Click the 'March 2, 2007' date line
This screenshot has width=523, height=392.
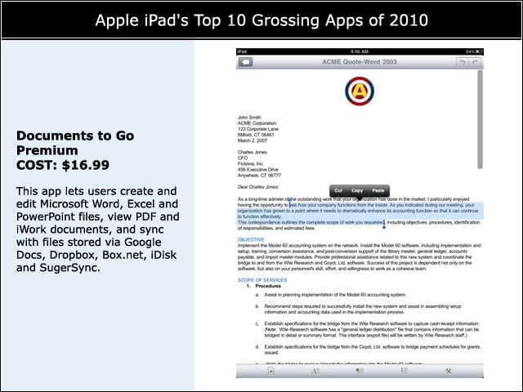(253, 140)
